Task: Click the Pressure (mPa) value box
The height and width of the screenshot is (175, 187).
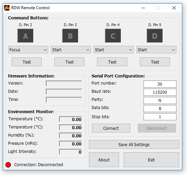Action: (x=71, y=144)
